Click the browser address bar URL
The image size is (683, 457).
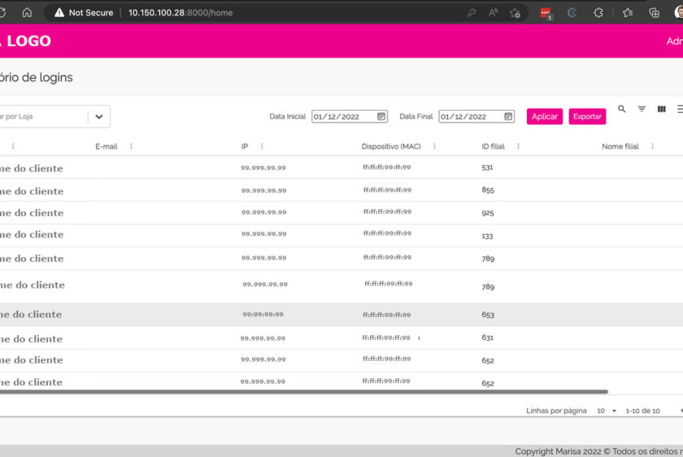pyautogui.click(x=181, y=13)
